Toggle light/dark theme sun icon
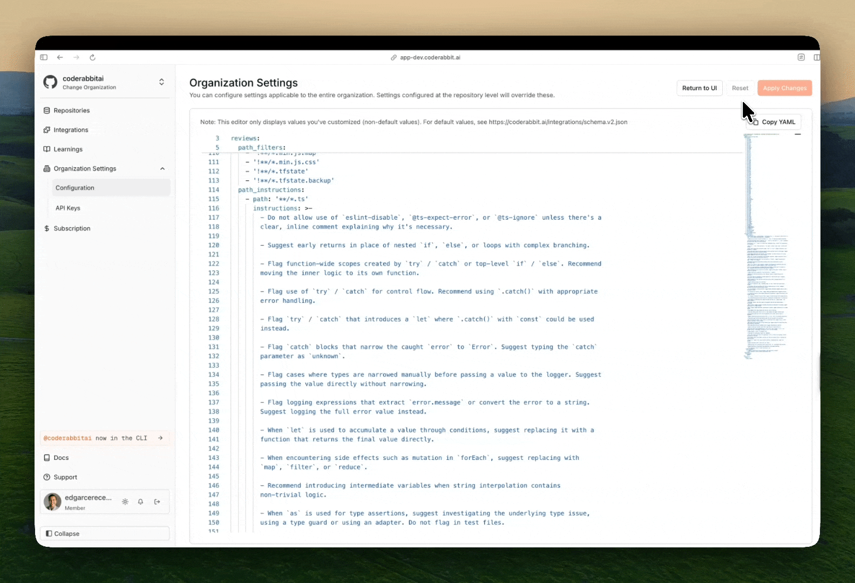Viewport: 855px width, 583px height. click(125, 502)
